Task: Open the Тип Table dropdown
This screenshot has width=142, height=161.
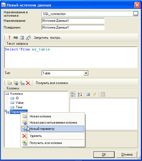Action: coord(86,73)
